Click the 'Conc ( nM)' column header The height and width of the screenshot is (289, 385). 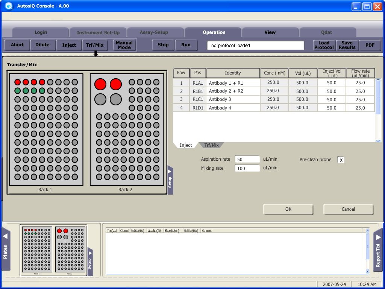274,73
